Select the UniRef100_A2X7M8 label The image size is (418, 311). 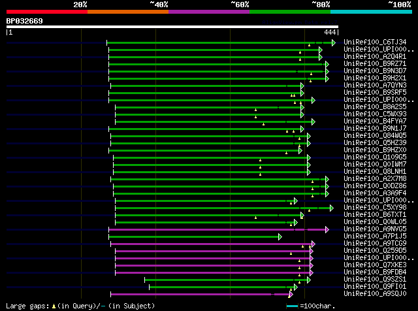pyautogui.click(x=375, y=178)
